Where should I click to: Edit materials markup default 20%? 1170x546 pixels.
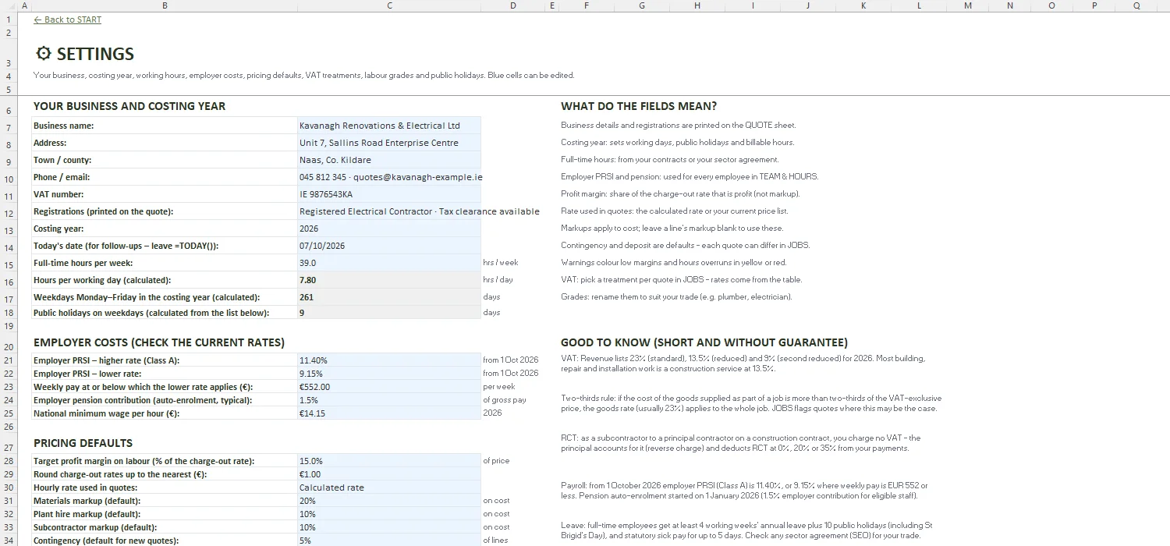pos(389,501)
